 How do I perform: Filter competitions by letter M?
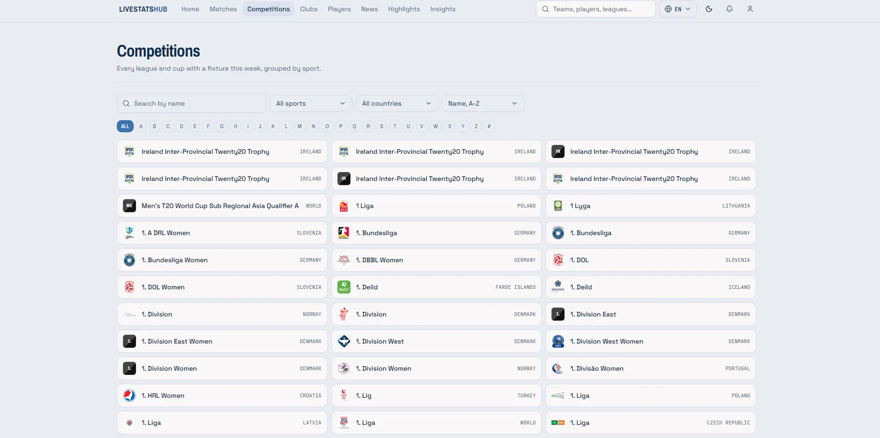click(x=300, y=126)
